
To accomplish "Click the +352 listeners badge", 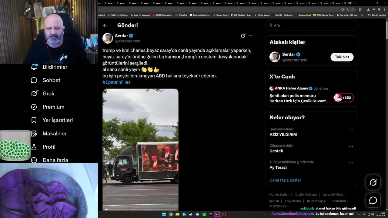I will point(343,97).
